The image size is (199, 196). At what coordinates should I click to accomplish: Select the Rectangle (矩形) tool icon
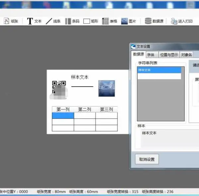(x=87, y=21)
